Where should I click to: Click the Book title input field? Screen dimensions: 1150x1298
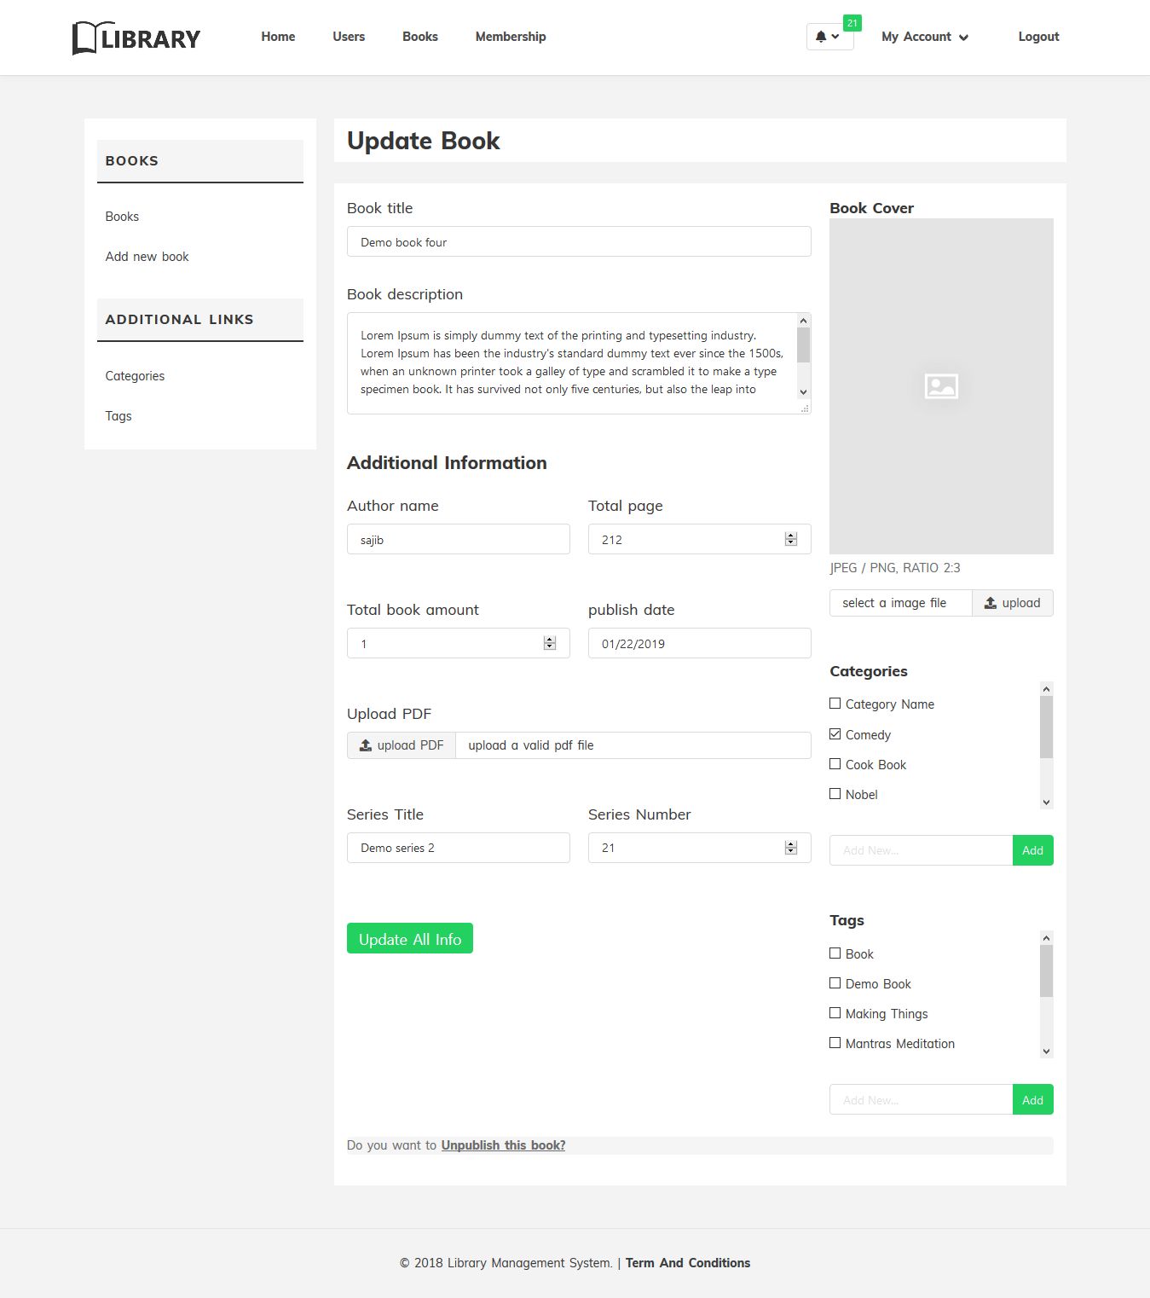click(x=579, y=241)
